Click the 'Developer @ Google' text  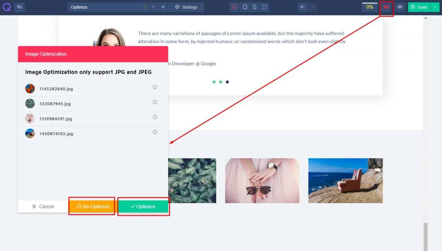[x=194, y=64]
